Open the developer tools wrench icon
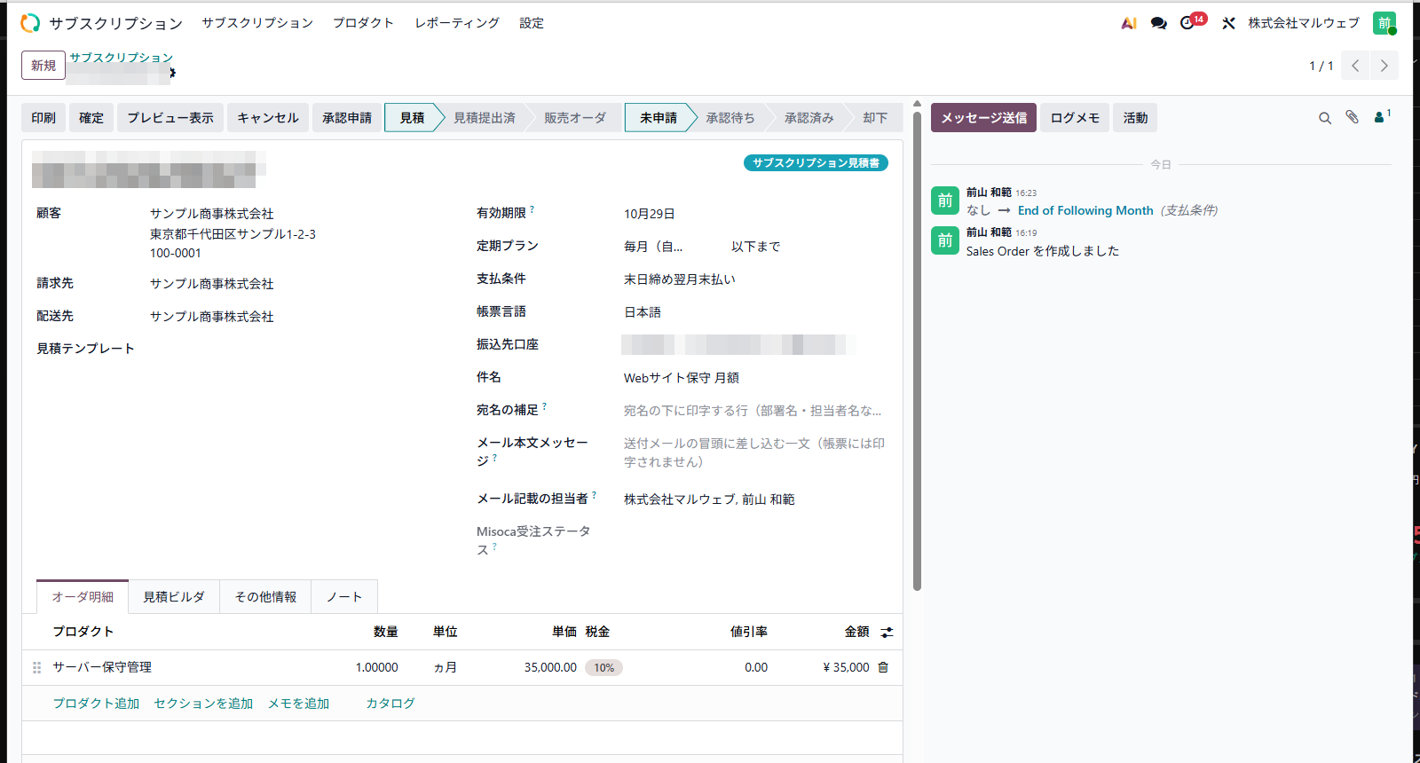Viewport: 1420px width, 763px height. [x=1228, y=23]
